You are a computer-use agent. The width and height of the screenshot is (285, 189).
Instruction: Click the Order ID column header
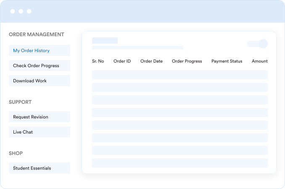pos(122,61)
